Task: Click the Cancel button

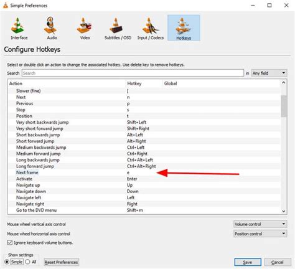Action: (278, 262)
